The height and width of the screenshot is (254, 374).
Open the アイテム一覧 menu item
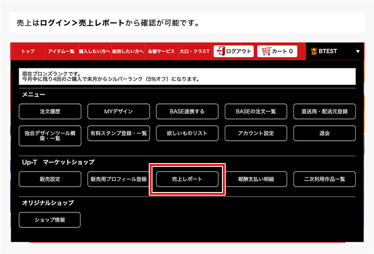point(61,51)
